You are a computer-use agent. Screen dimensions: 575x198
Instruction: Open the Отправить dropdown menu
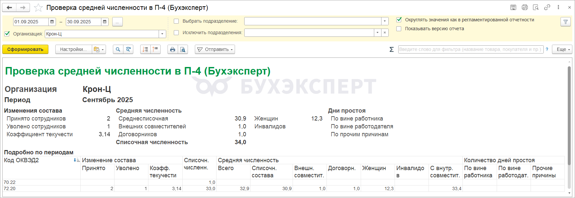(215, 49)
